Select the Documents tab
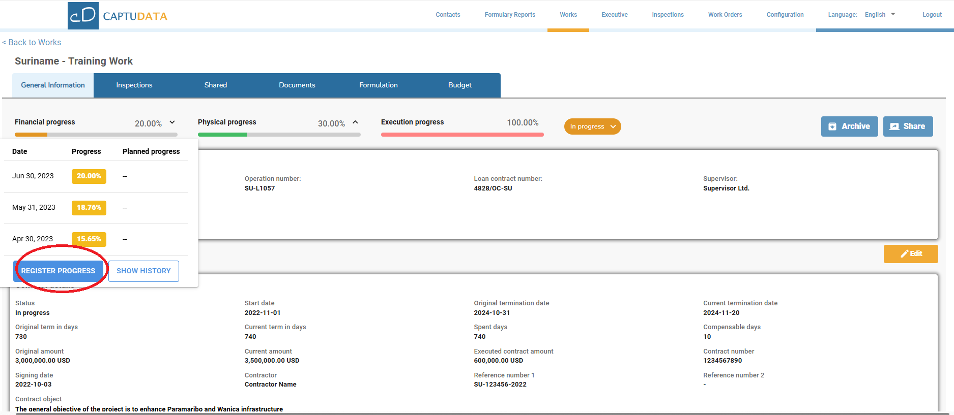Image resolution: width=954 pixels, height=415 pixels. point(297,85)
